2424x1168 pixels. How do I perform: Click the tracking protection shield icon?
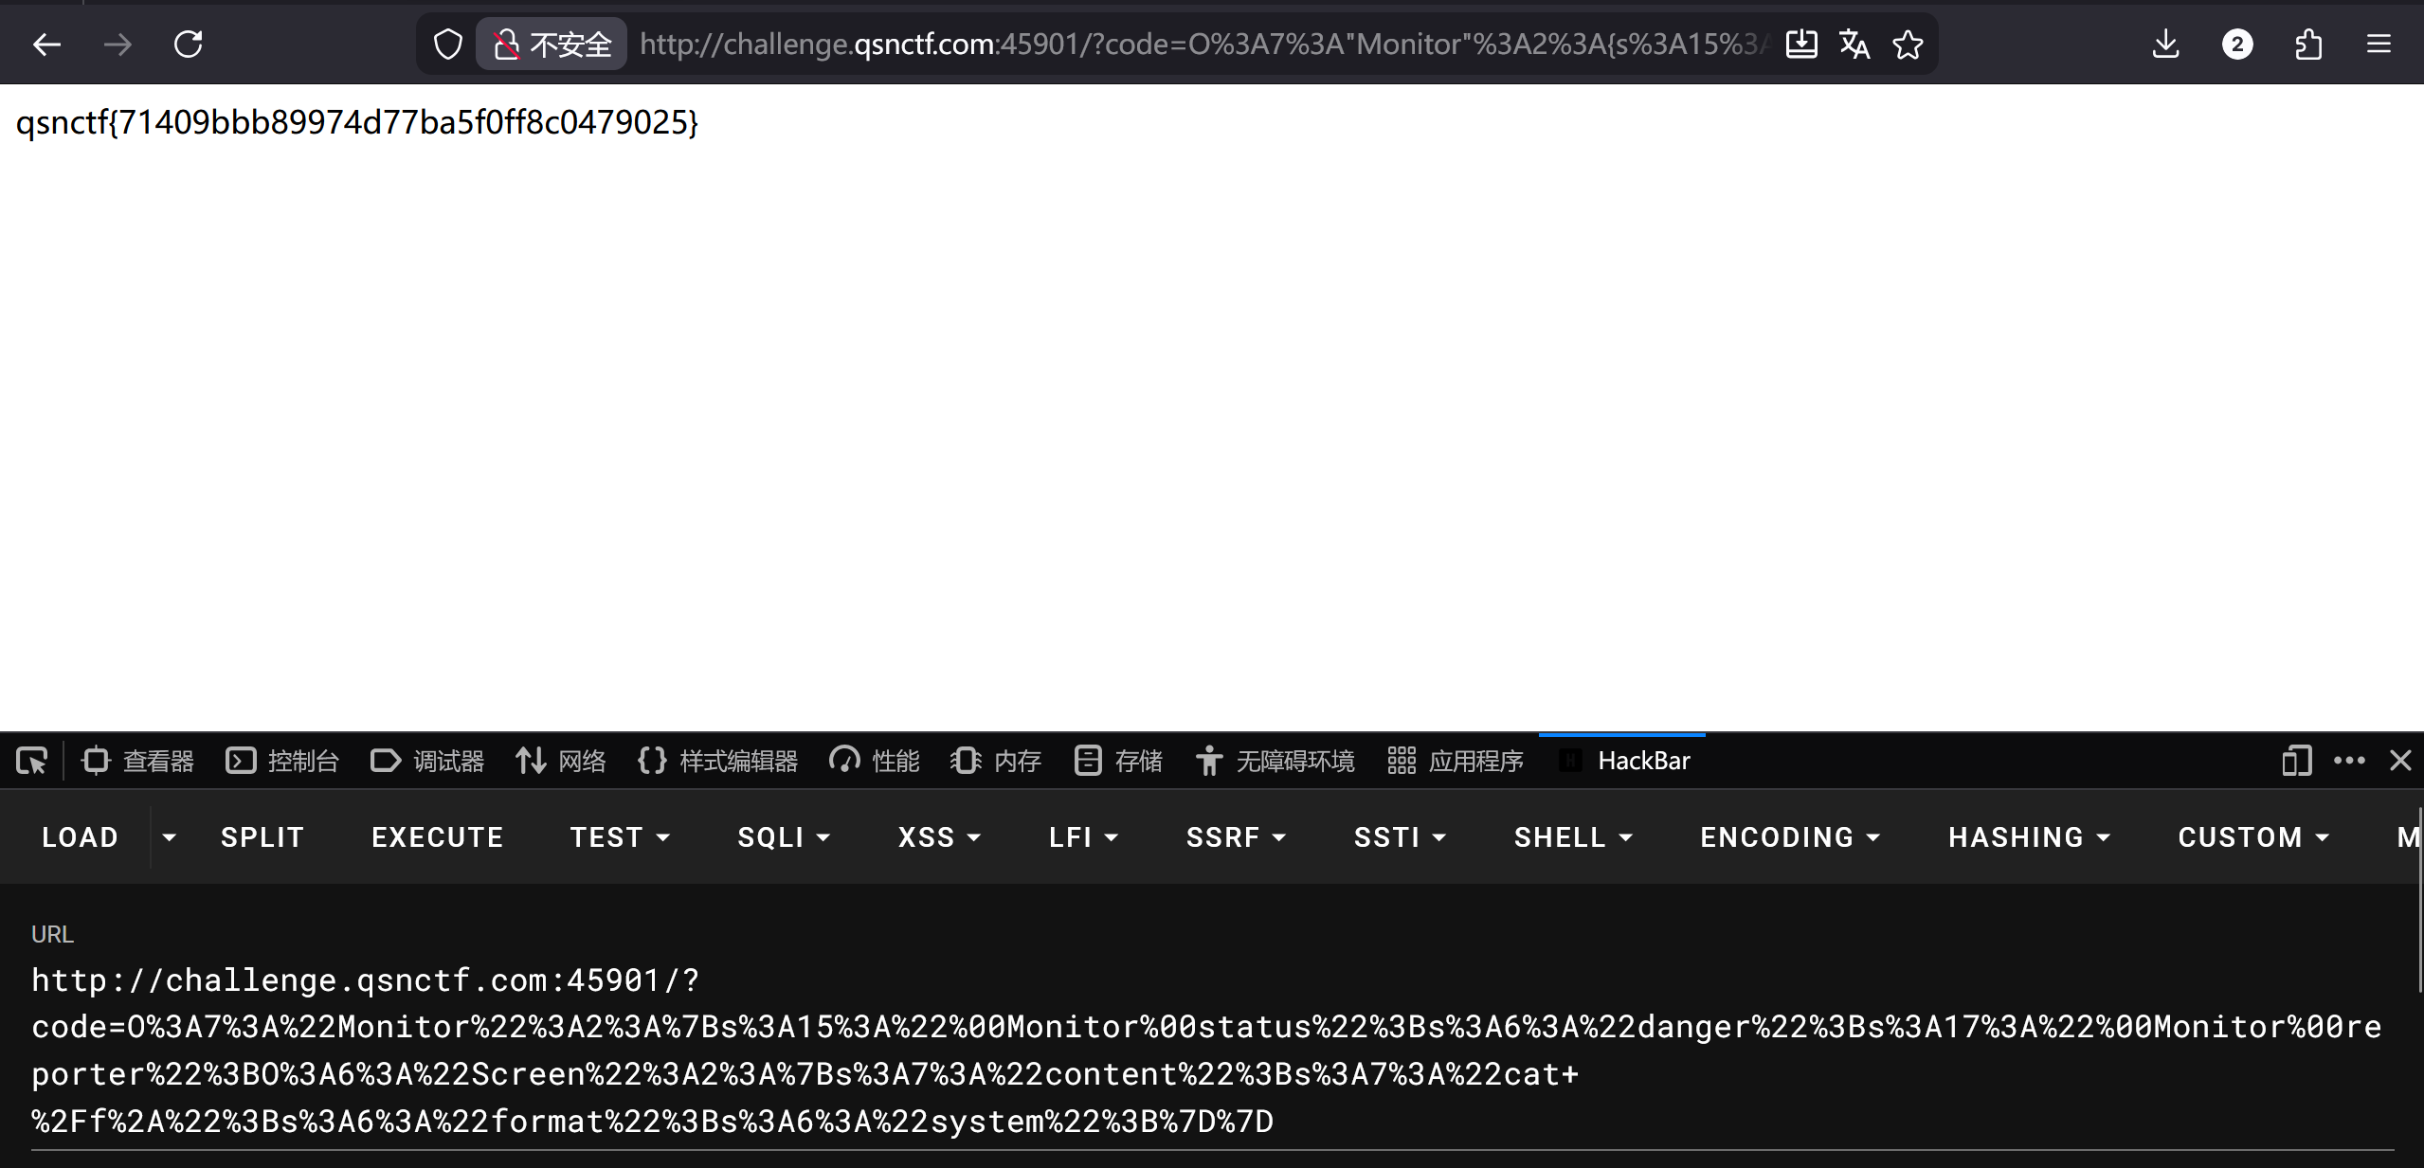[x=447, y=45]
